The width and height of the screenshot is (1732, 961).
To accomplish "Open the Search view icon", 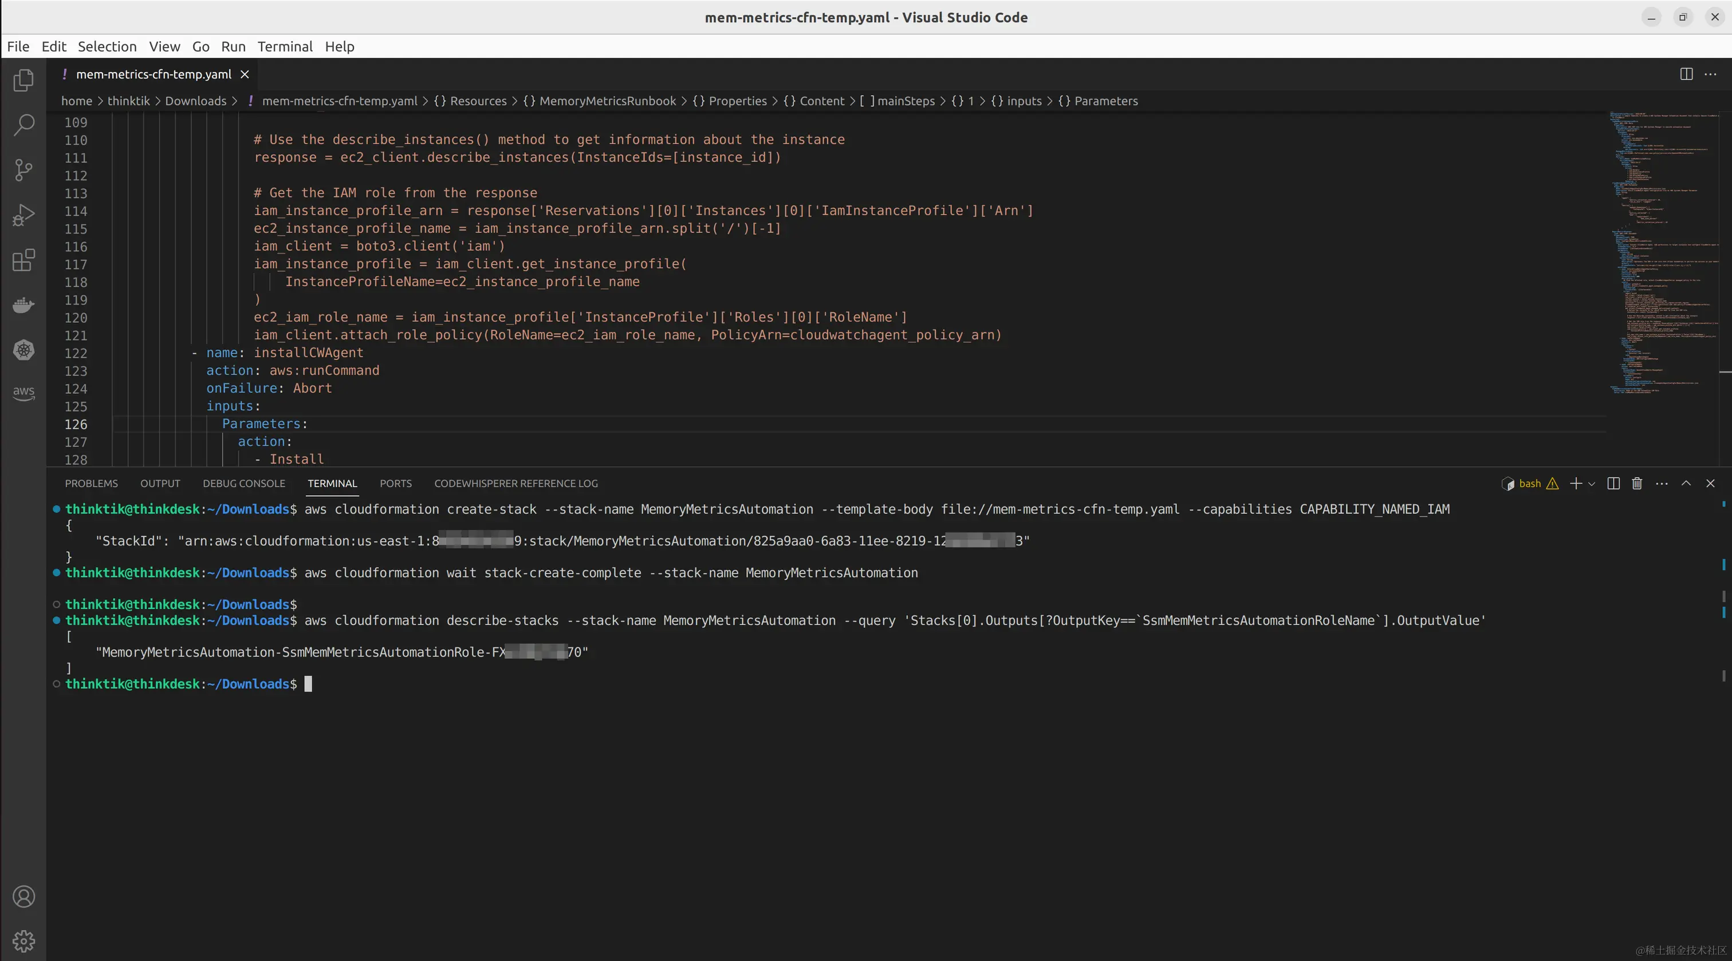I will (23, 125).
